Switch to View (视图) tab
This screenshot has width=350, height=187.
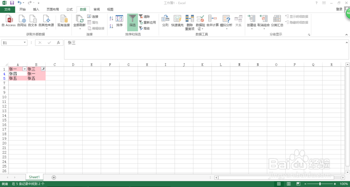[x=110, y=9]
